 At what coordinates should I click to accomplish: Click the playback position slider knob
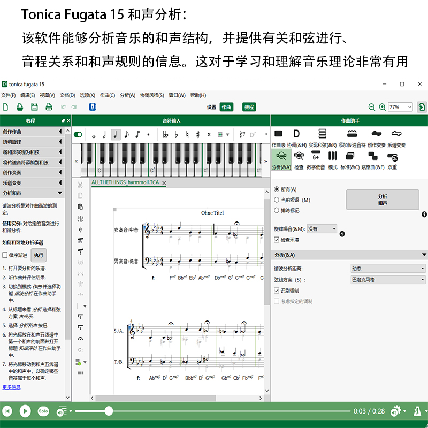pos(109,411)
